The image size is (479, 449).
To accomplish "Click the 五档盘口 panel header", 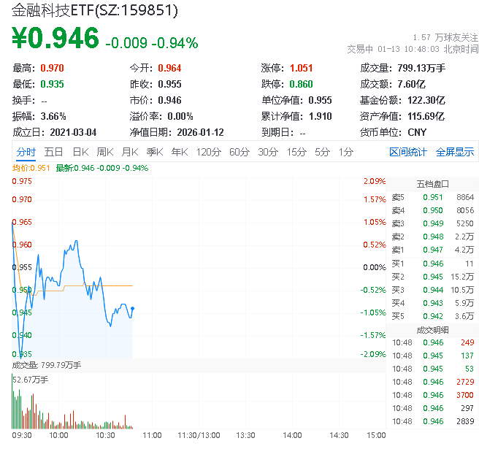I will pyautogui.click(x=432, y=183).
